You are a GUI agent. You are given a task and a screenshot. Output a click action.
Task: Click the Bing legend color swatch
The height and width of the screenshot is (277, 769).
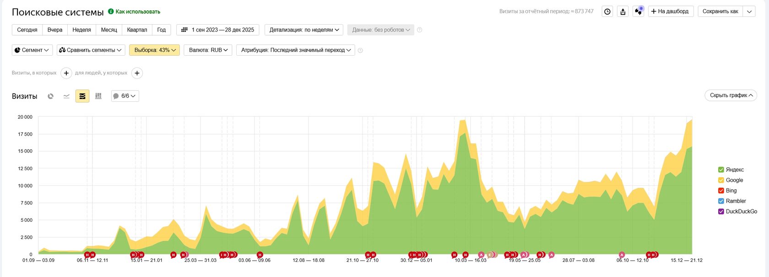pos(721,191)
